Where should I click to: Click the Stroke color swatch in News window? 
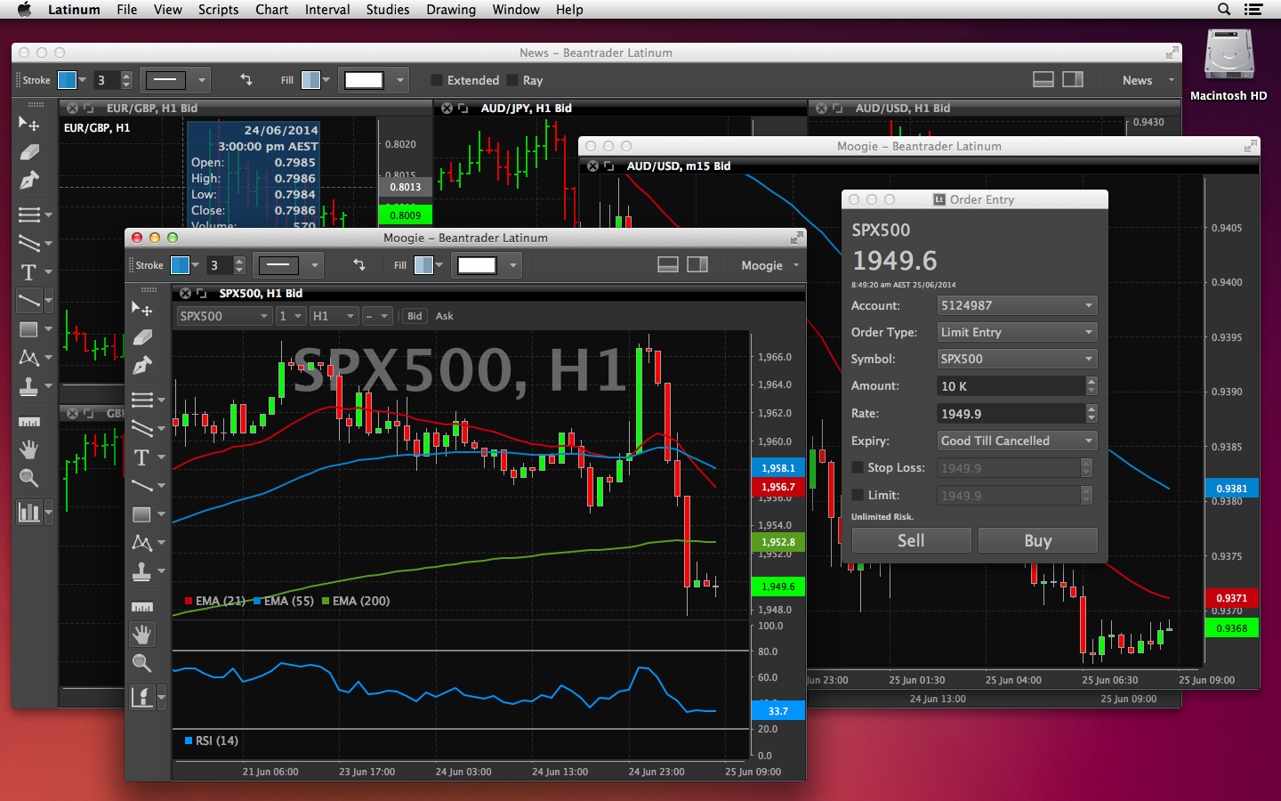click(x=67, y=80)
